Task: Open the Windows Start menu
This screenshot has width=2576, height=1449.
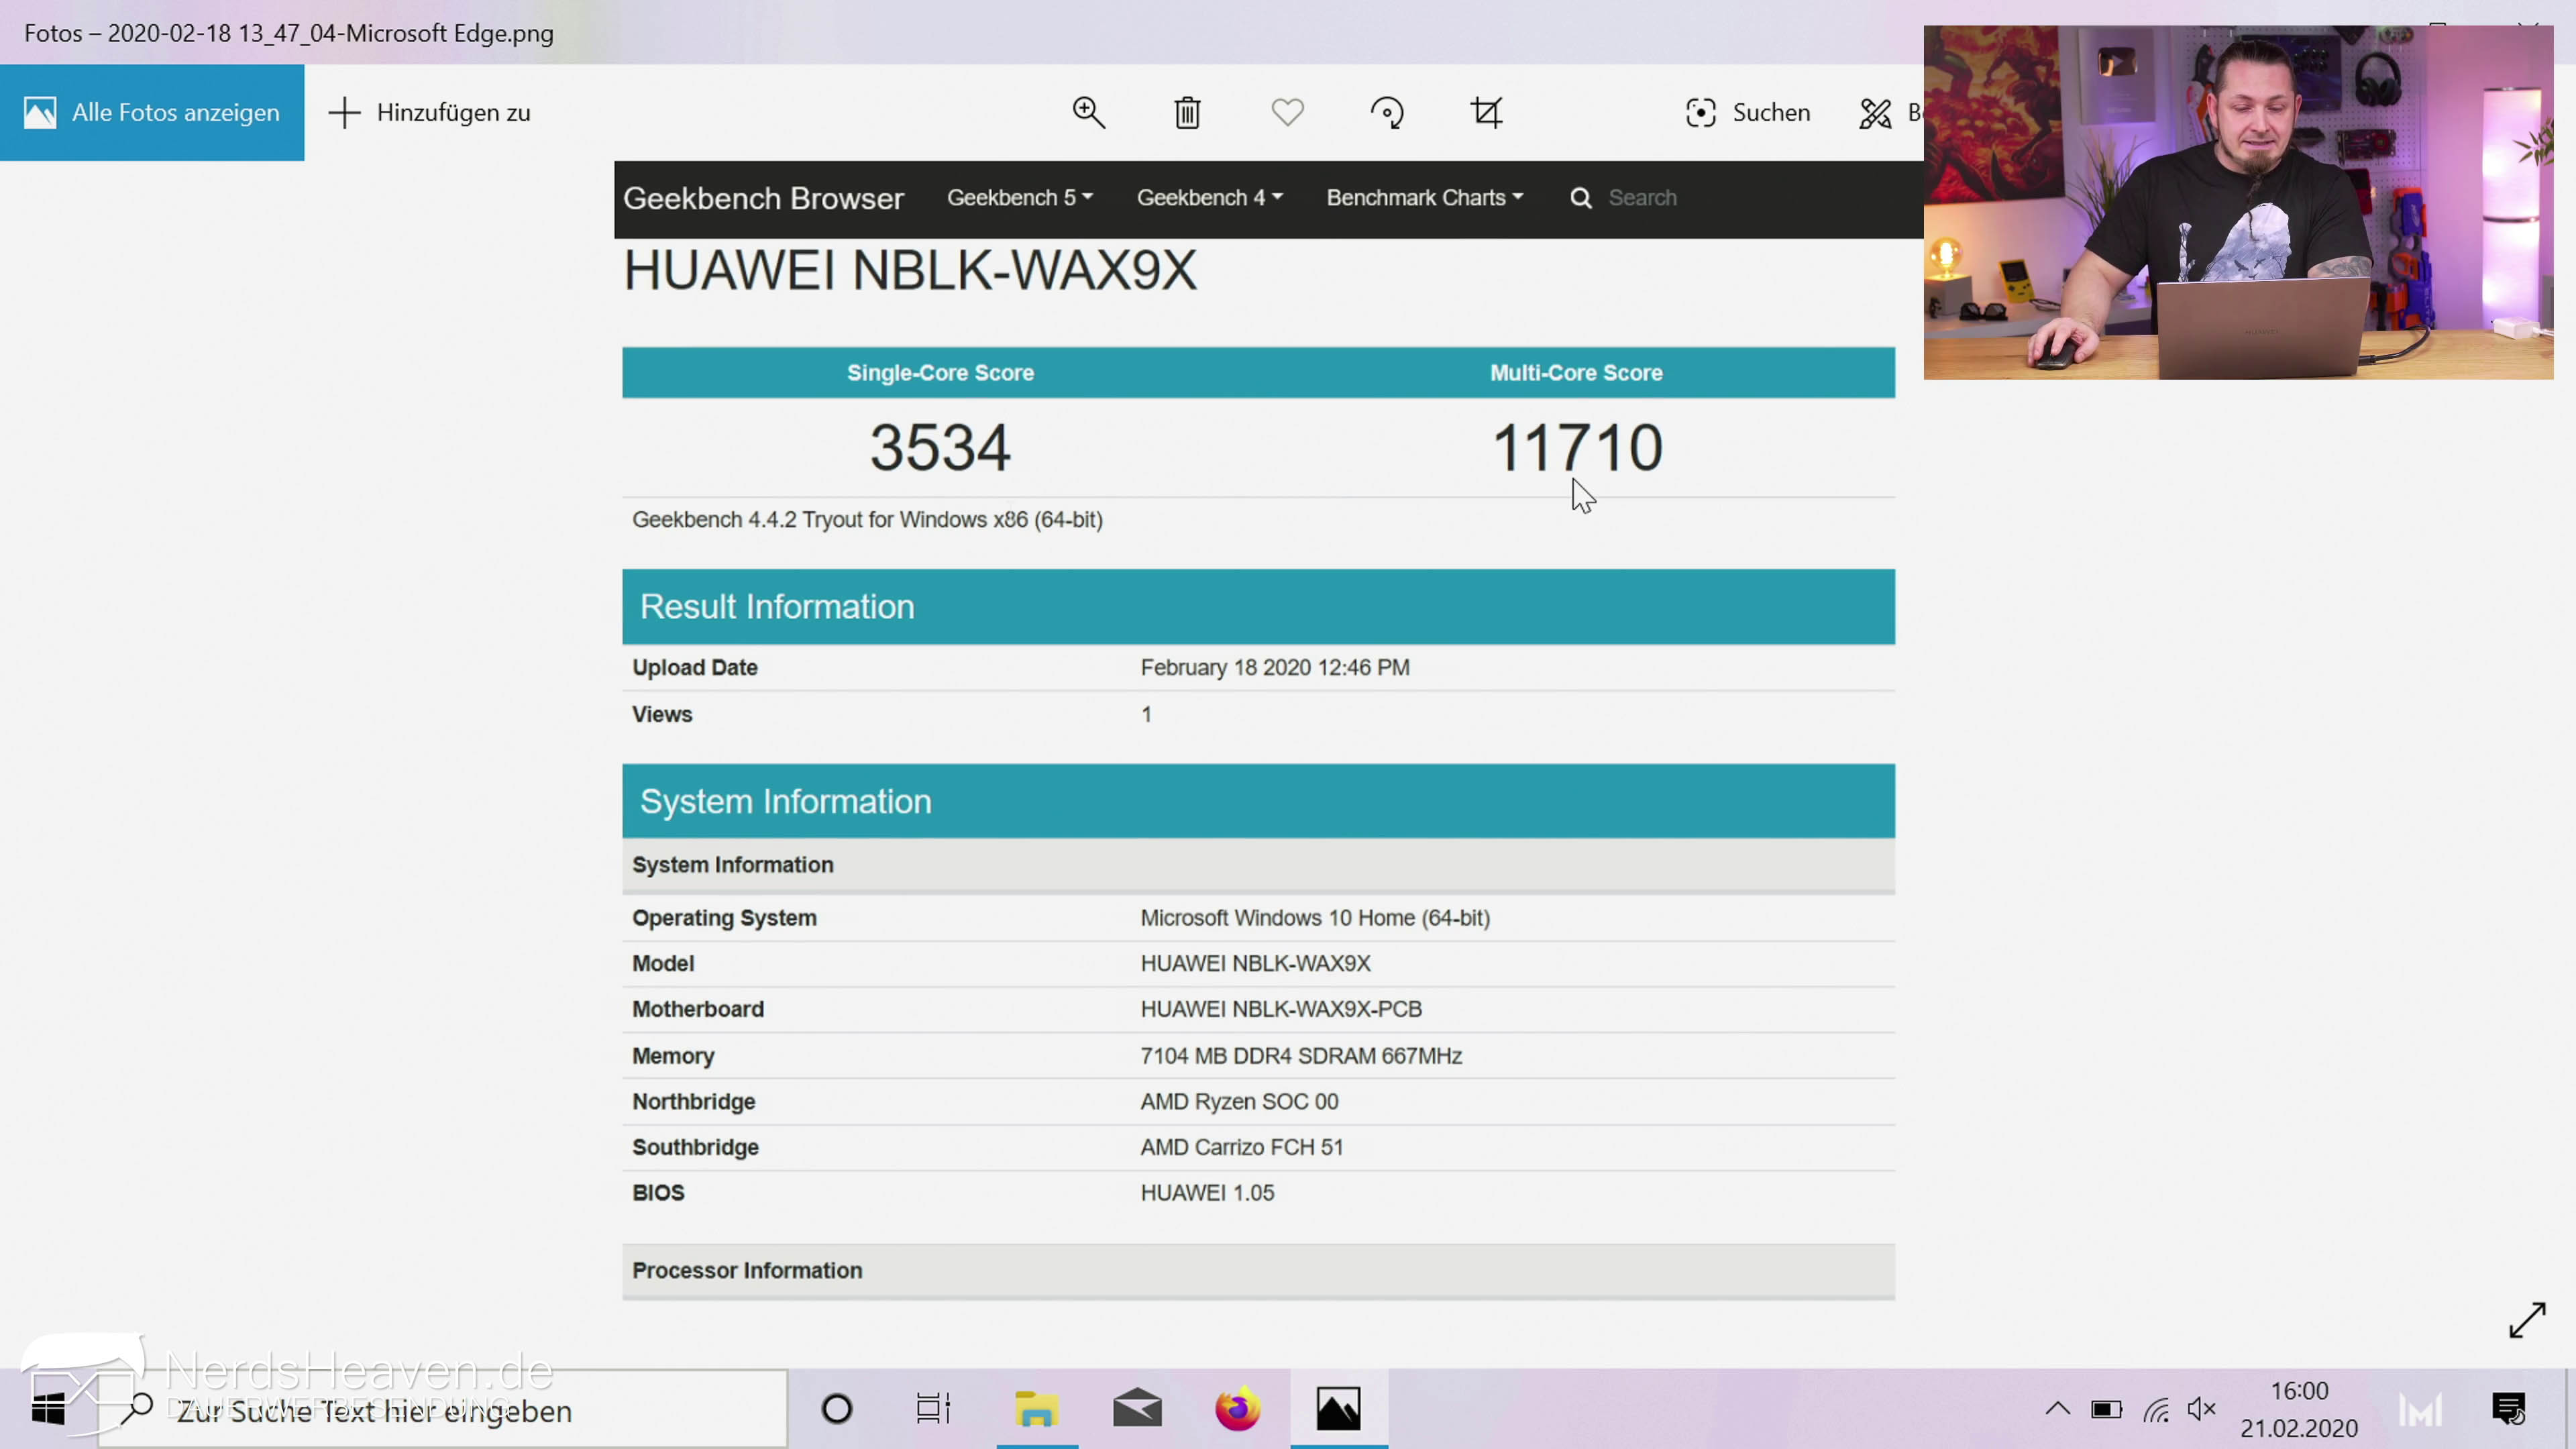Action: click(x=48, y=1409)
